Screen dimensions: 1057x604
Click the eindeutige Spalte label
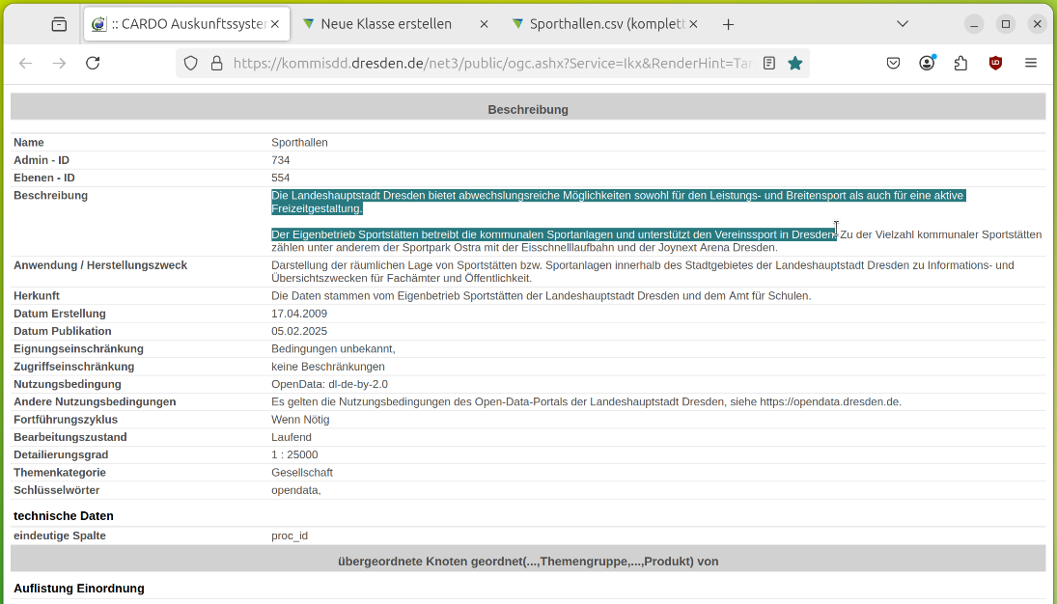tap(59, 535)
